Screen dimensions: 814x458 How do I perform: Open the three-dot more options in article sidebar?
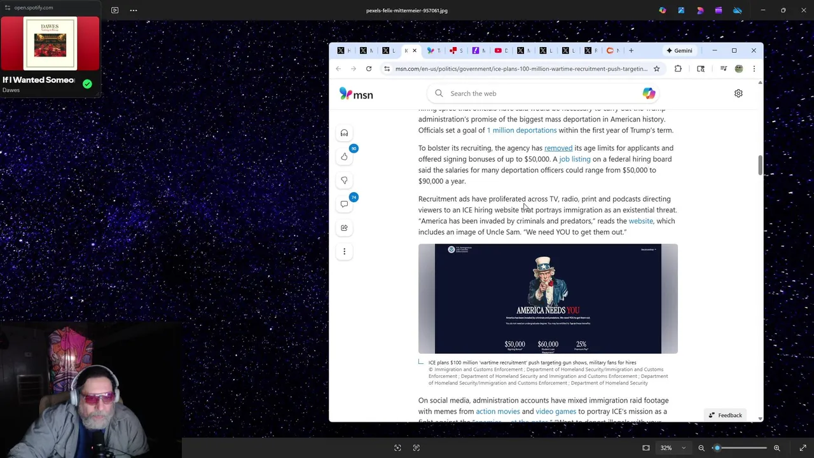coord(344,251)
